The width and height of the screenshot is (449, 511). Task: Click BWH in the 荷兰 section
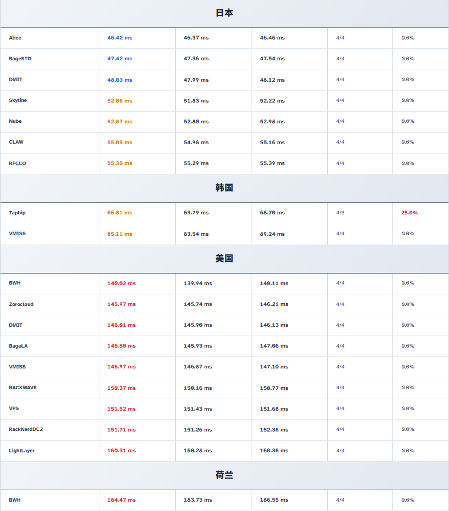point(15,500)
